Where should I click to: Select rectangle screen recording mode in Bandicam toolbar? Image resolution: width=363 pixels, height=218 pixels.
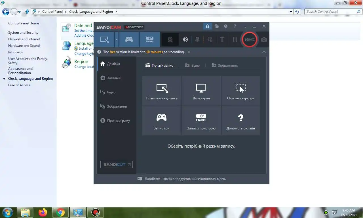[104, 39]
